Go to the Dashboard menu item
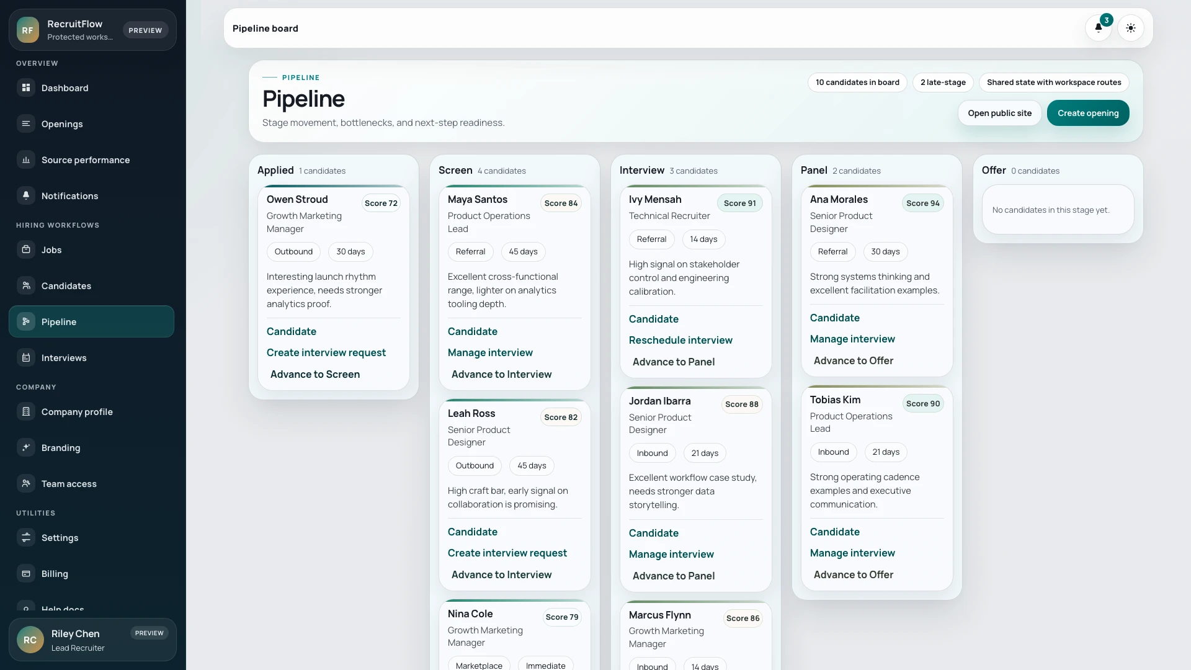Screen dimensions: 1191x670 91,88
